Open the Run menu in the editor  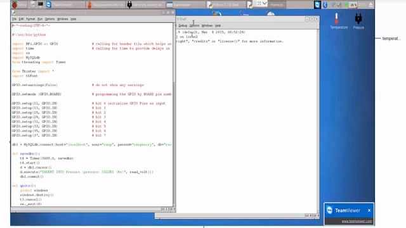[40, 19]
